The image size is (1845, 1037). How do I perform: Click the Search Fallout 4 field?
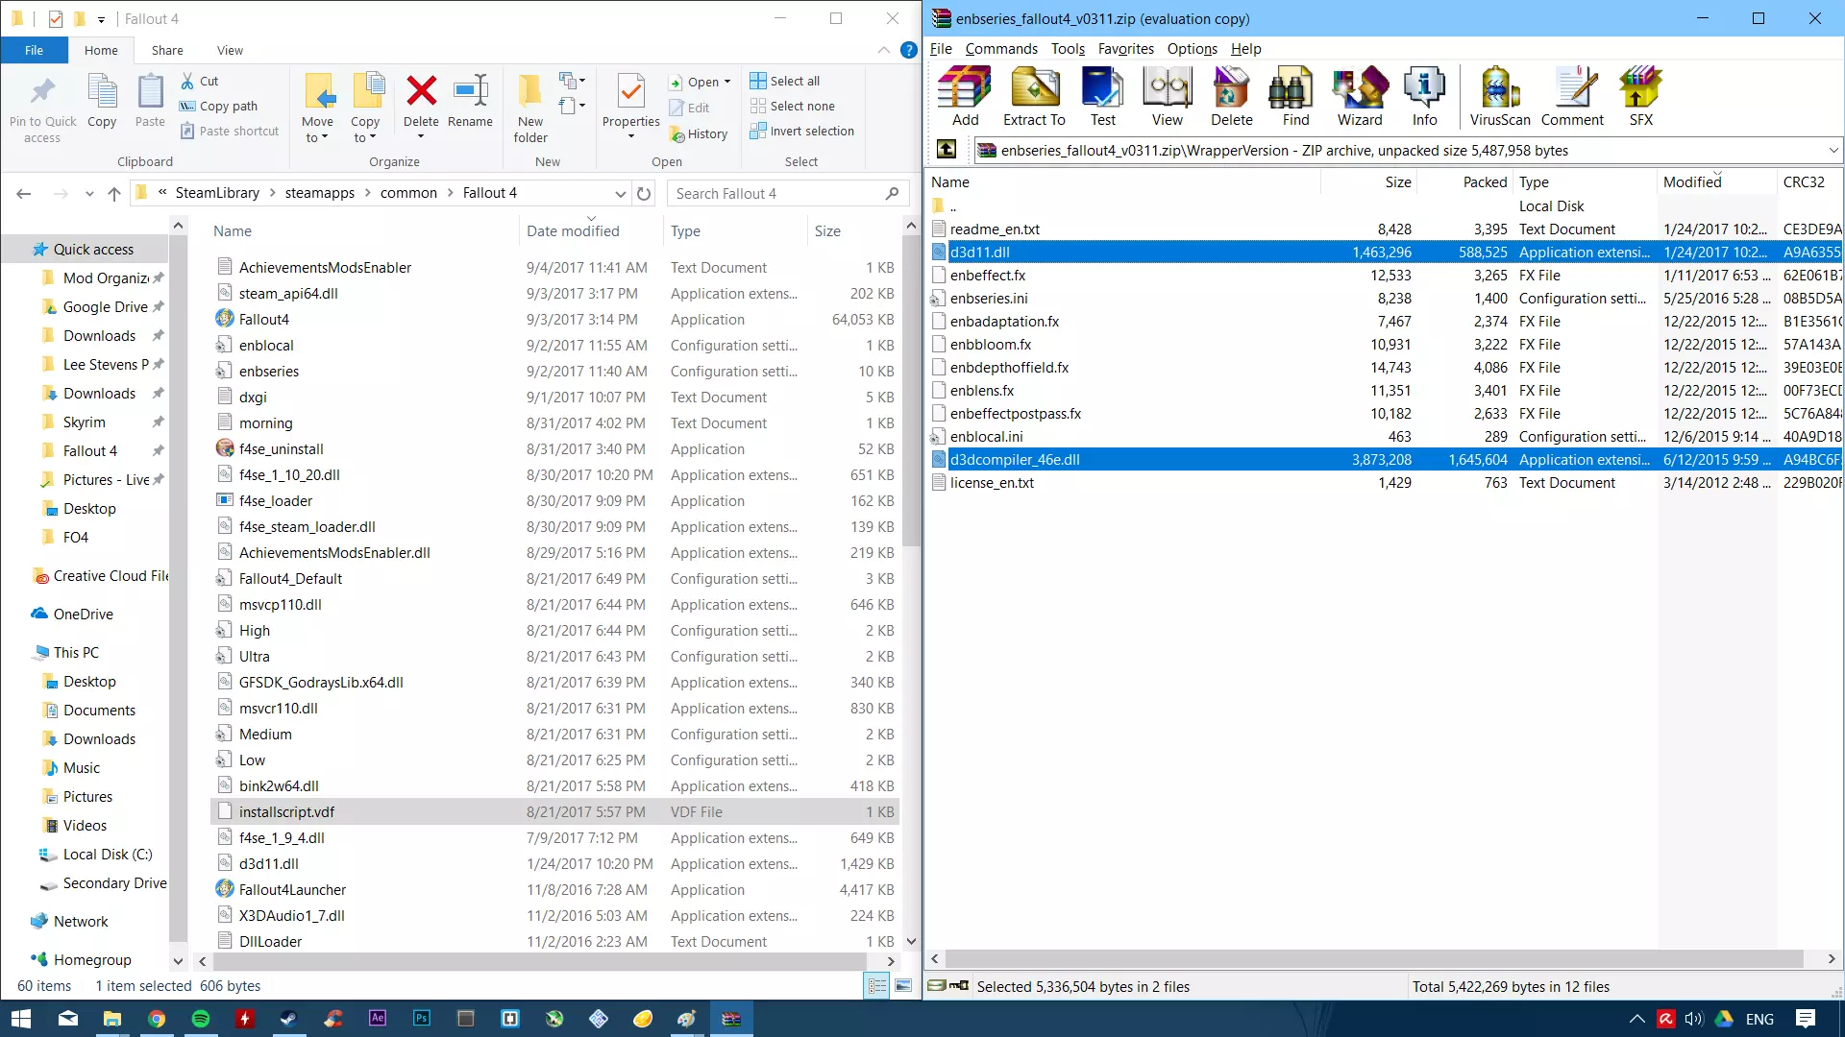point(778,193)
